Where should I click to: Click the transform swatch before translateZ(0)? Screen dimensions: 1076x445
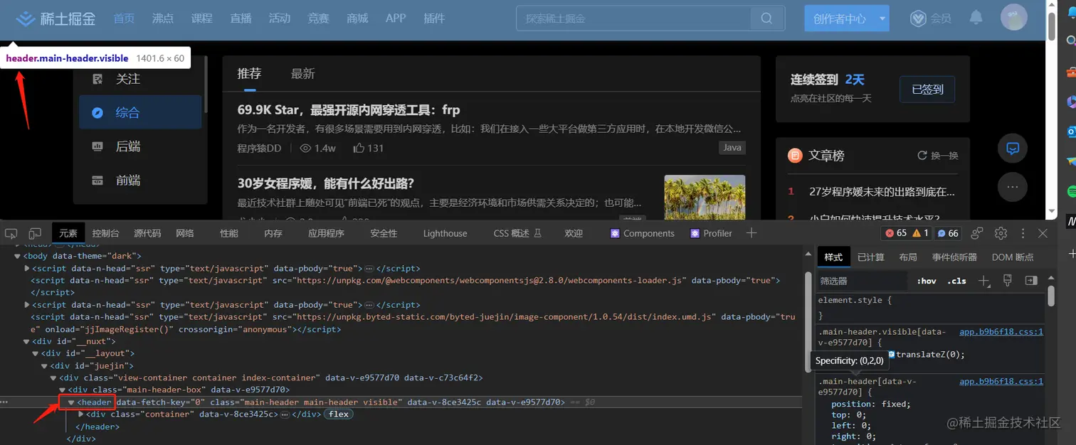[x=891, y=354]
